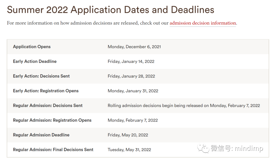This screenshot has width=272, height=161.
Task: Click the Friday, January 28, 2022 date
Action: [x=131, y=76]
